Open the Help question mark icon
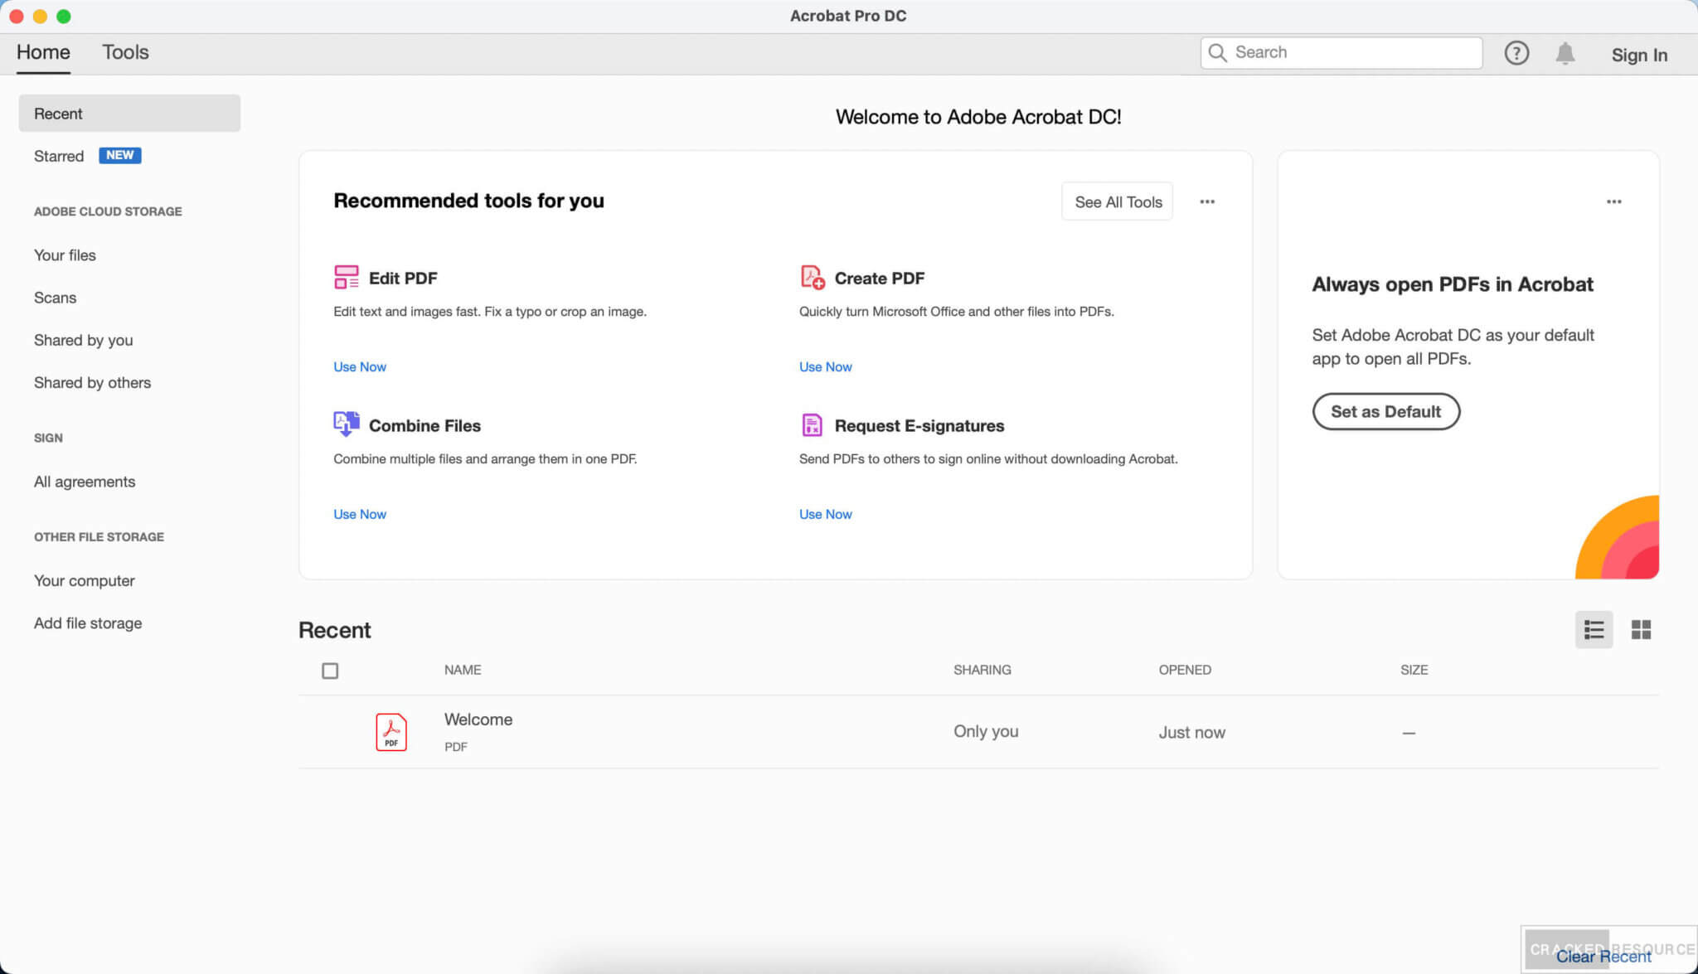The image size is (1698, 974). (x=1516, y=53)
